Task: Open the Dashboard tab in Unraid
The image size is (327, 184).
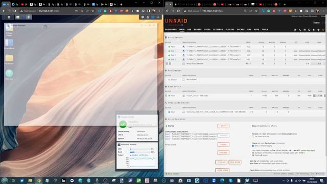Action: tap(171, 30)
